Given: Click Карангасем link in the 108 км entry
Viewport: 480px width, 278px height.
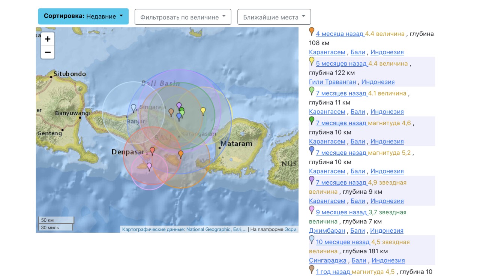Looking at the screenshot, I should tap(327, 52).
